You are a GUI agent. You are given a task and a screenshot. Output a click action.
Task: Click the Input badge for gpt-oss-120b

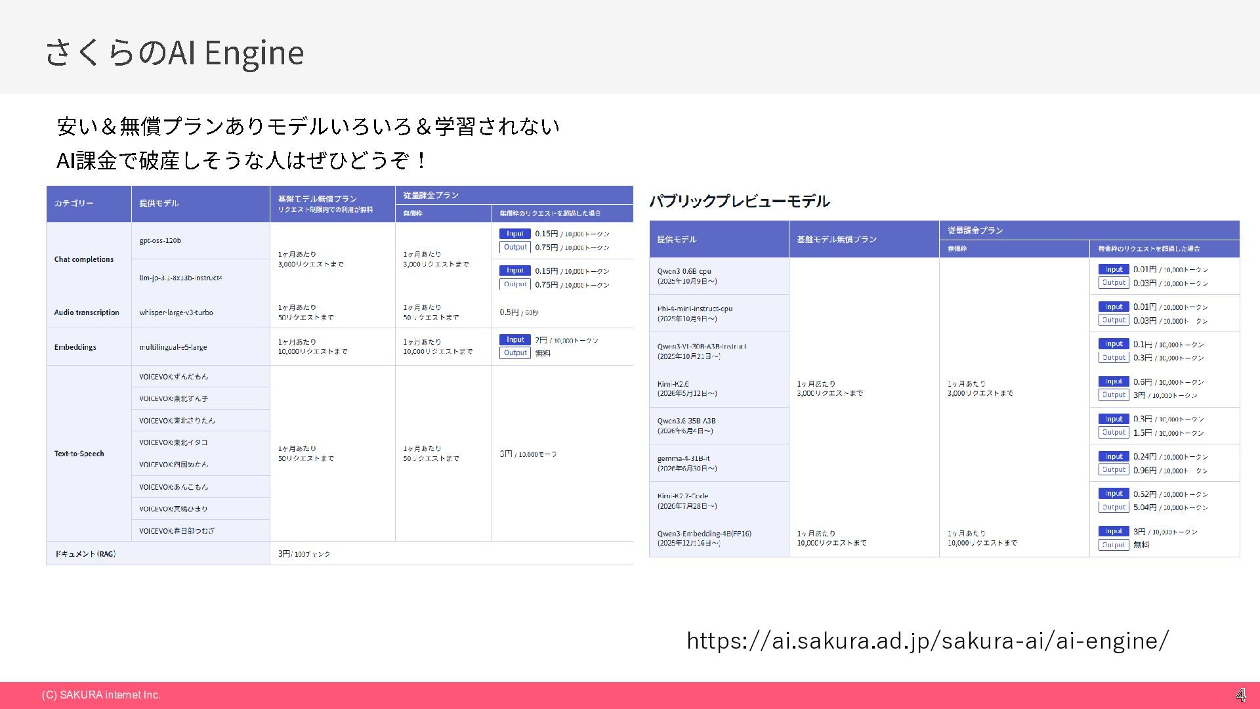point(515,234)
